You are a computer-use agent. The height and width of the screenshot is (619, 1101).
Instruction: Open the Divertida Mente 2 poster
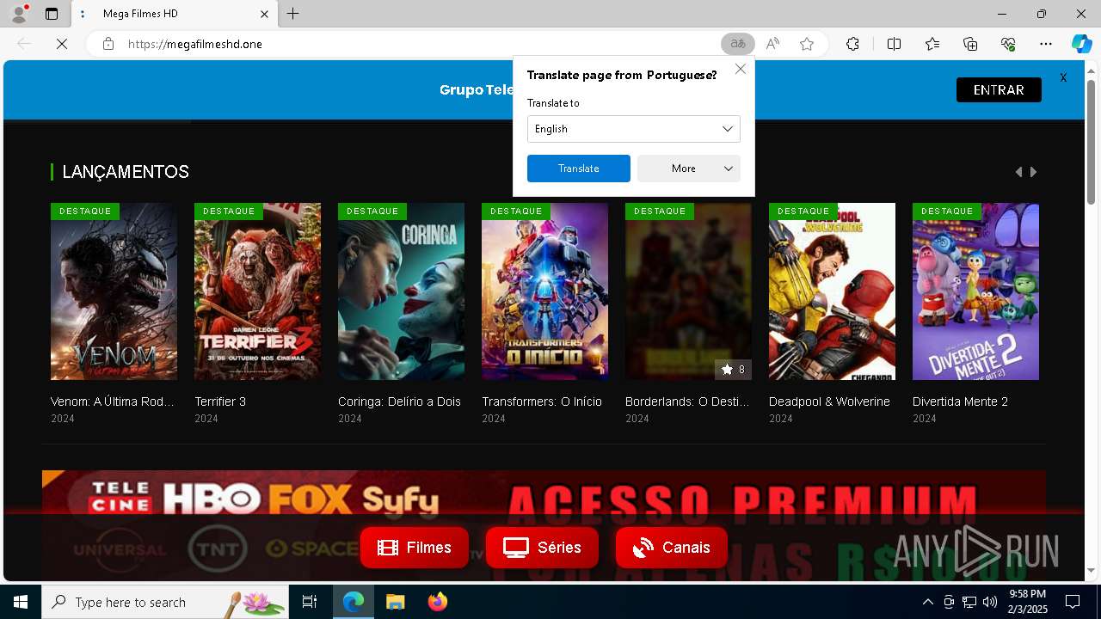pos(975,291)
